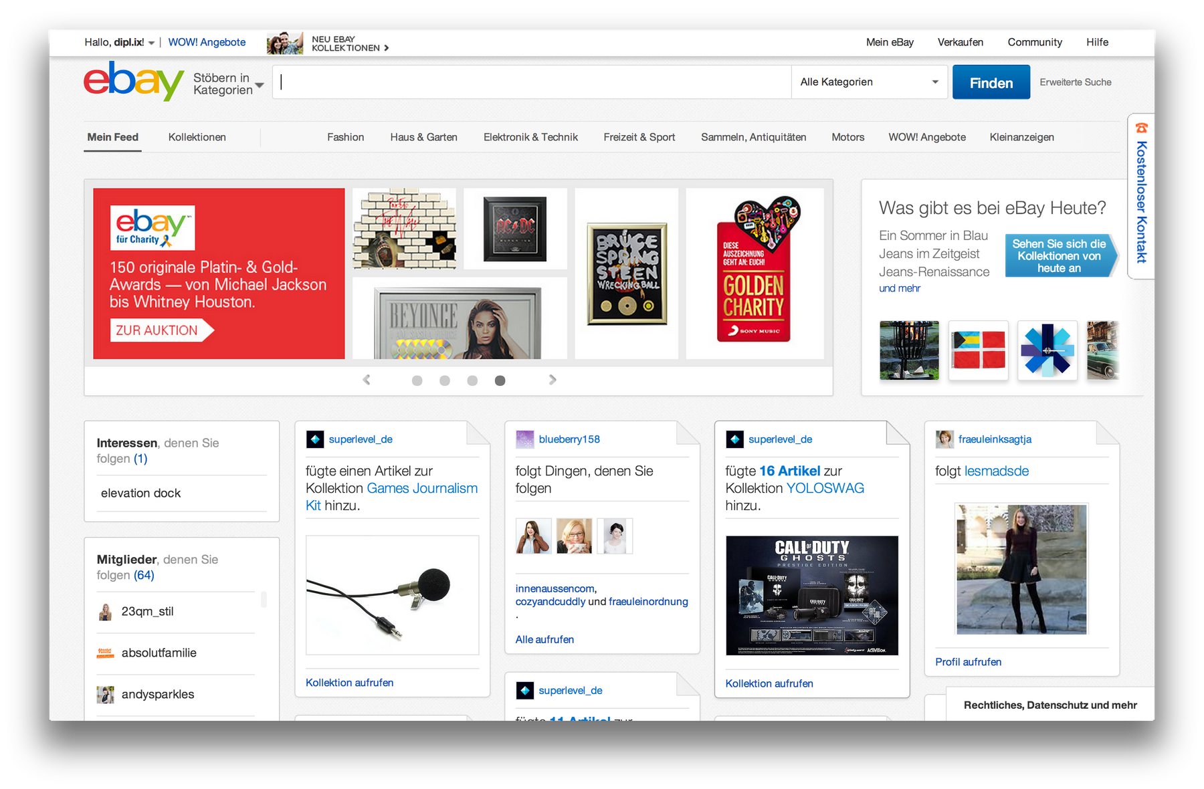
Task: Click the blueberry158 avatar icon
Action: 525,439
